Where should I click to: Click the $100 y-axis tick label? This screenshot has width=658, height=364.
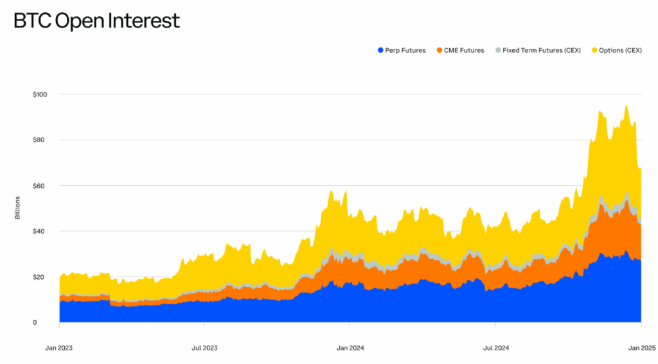tap(40, 95)
